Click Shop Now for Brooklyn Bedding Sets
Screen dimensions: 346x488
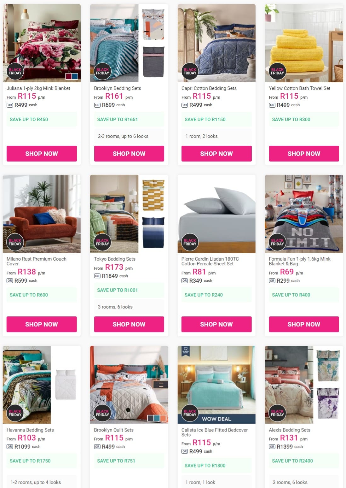[x=129, y=154]
